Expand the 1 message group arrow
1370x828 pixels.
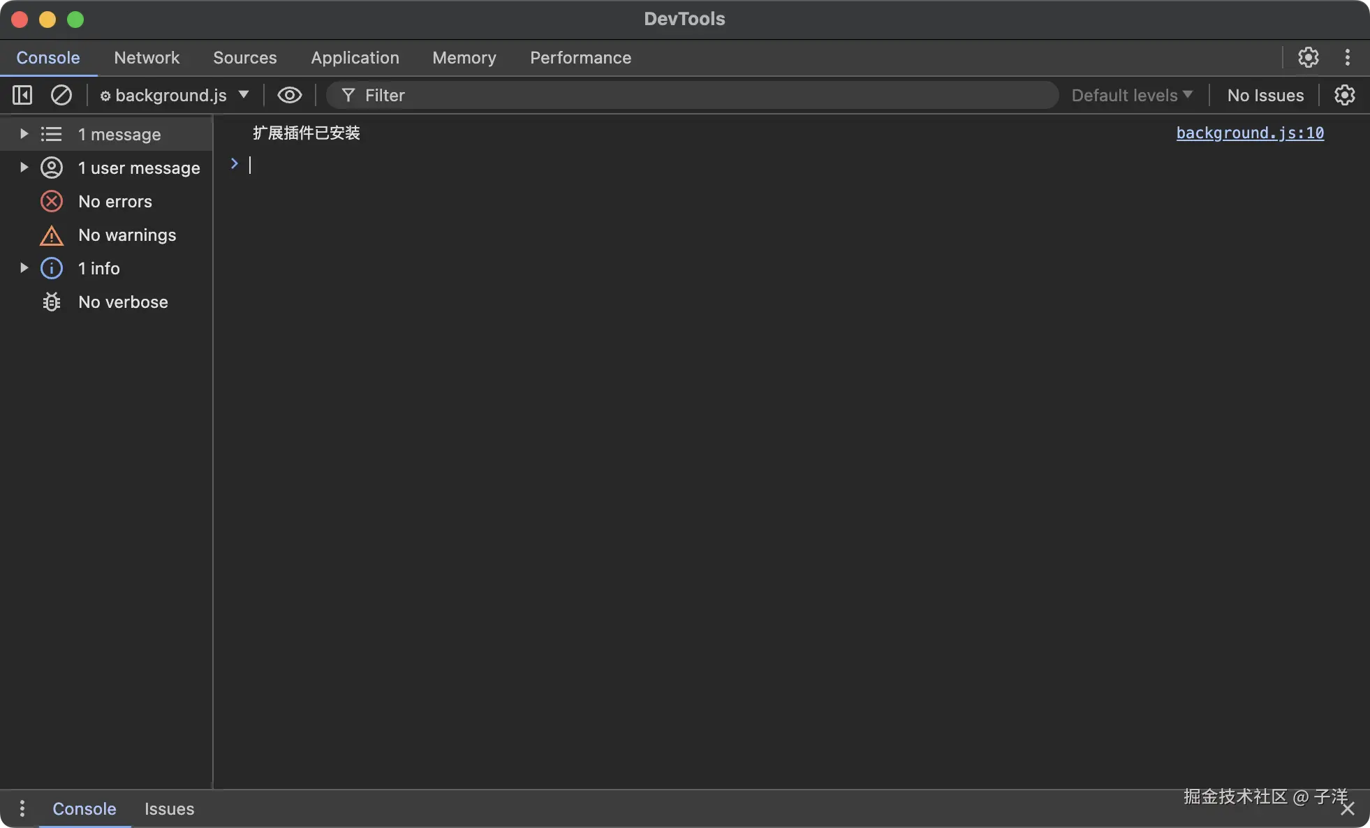pyautogui.click(x=24, y=133)
